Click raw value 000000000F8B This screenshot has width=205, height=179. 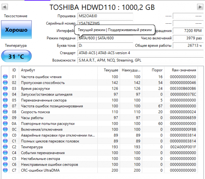coord(183,129)
